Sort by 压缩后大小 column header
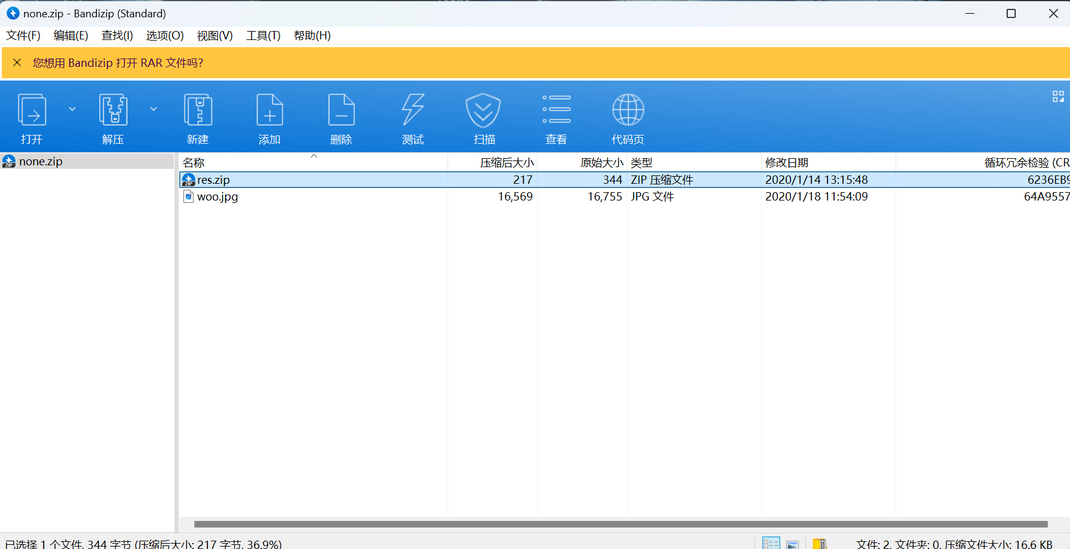1070x549 pixels. [x=492, y=162]
